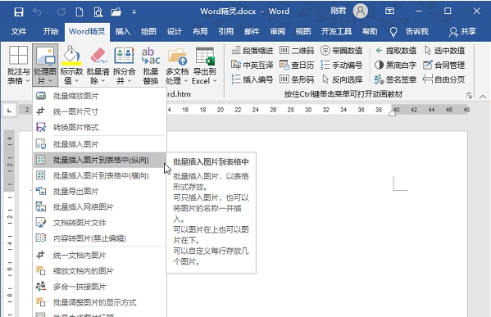The image size is (491, 317).
Task: Select 批量插入网络图片 menu item
Action: [x=99, y=207]
